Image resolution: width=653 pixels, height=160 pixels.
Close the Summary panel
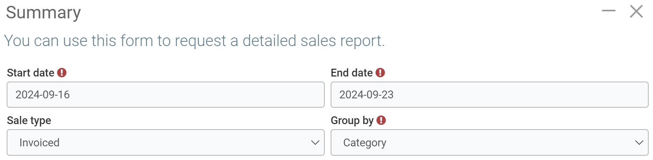636,11
